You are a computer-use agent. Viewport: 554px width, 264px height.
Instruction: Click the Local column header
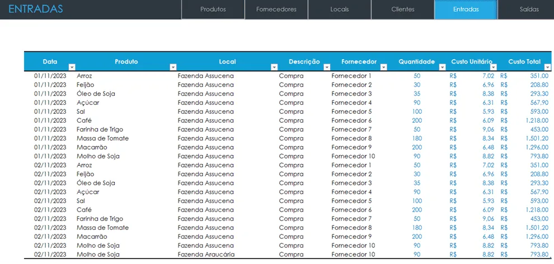coord(227,62)
